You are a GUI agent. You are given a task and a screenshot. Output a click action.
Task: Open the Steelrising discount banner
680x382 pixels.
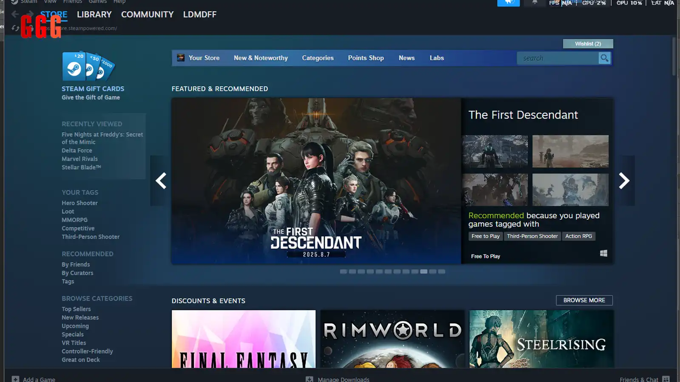541,339
